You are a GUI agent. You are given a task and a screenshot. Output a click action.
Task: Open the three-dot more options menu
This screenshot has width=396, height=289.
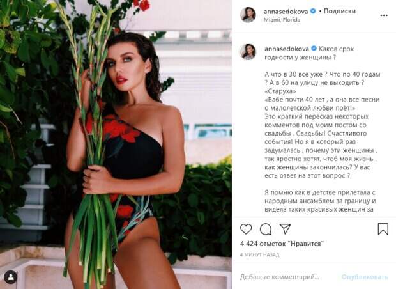(384, 15)
